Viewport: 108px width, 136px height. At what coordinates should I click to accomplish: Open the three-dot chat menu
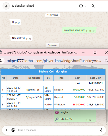pyautogui.click(x=102, y=6)
